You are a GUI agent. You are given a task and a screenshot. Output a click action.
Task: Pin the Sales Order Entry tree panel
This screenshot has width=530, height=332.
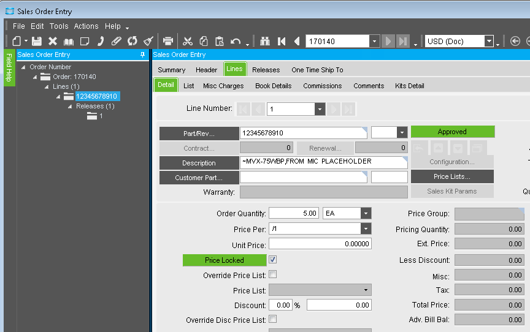click(x=143, y=55)
